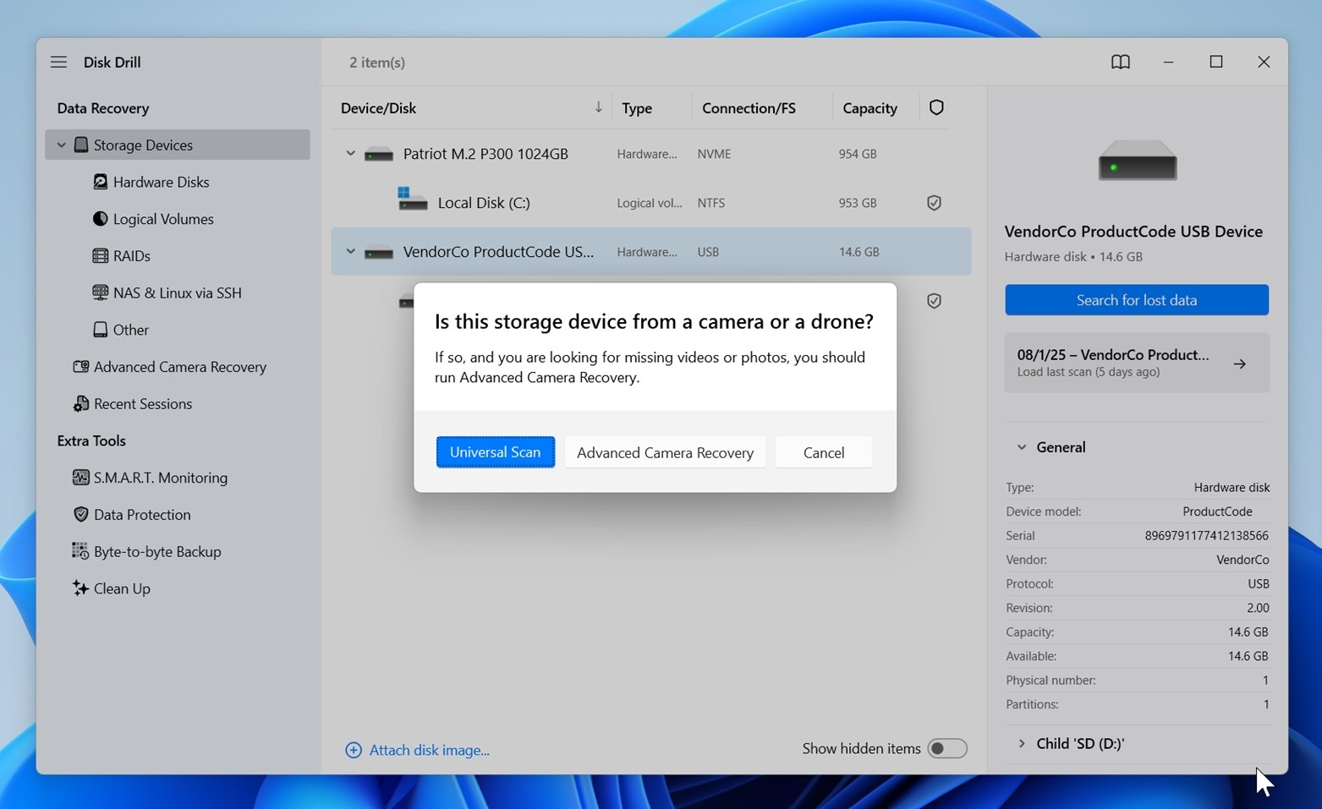Click the sort arrow in Device/Disk header
This screenshot has height=809, width=1322.
pos(598,107)
